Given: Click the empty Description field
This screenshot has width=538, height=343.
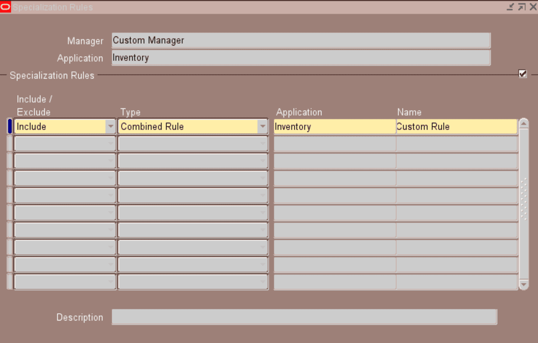Looking at the screenshot, I should (x=305, y=317).
